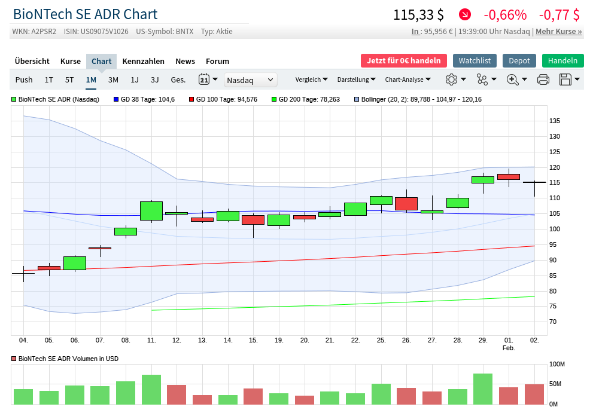
Task: Click the 'GD 38 Tage: 104,6' legend text
Action: coord(148,99)
